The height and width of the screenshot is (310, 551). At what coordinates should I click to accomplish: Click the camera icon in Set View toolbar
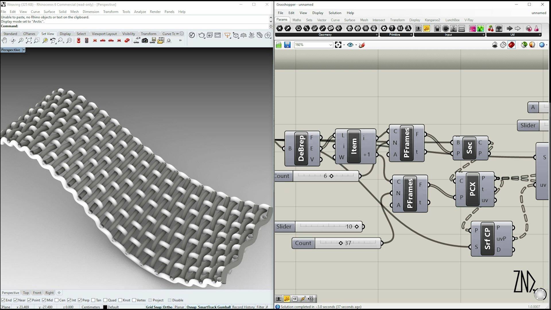145,41
